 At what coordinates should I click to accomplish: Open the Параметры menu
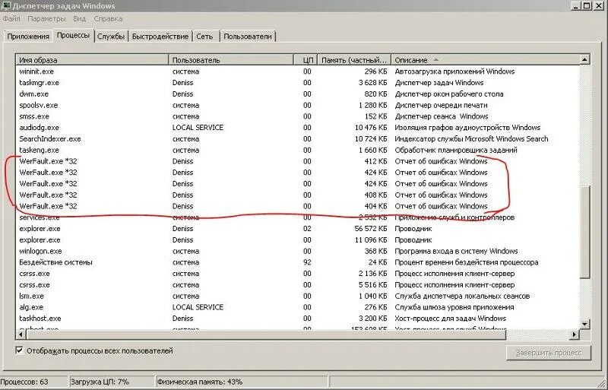(46, 19)
